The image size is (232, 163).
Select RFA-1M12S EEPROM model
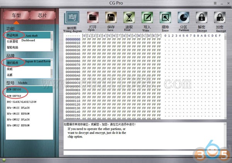[x=29, y=114]
